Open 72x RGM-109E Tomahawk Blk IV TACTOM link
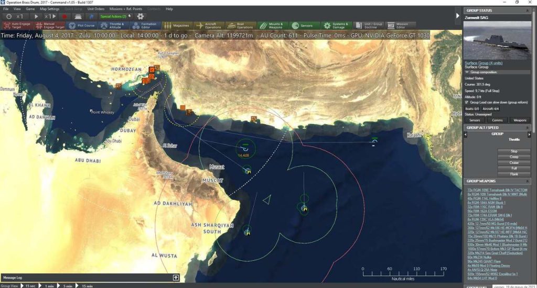This screenshot has width=537, height=288. pyautogui.click(x=497, y=190)
